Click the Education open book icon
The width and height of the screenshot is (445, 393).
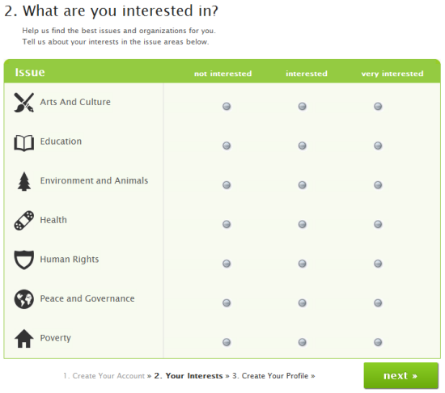click(23, 143)
